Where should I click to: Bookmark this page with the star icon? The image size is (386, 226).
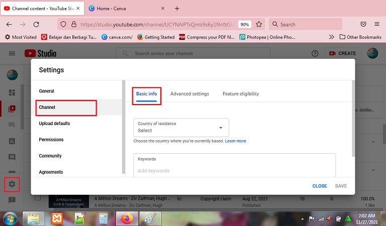tap(259, 24)
